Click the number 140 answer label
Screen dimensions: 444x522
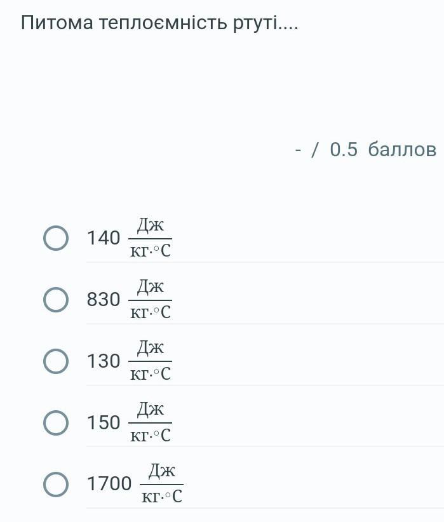tap(104, 238)
